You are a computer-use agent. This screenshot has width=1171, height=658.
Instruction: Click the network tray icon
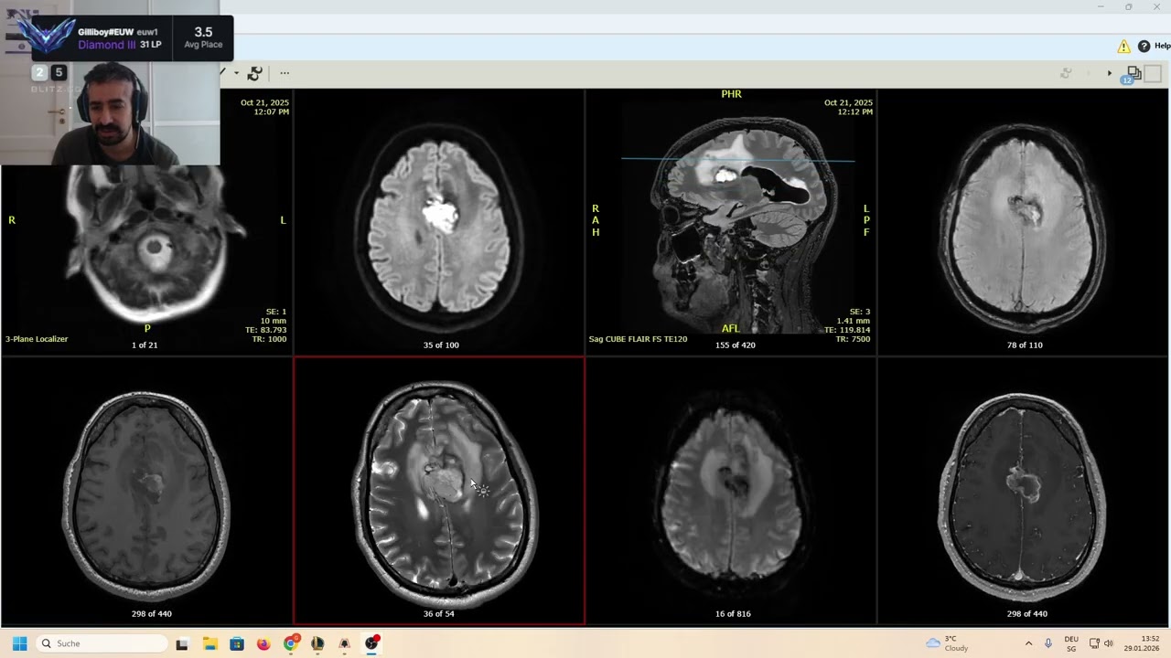click(1094, 643)
